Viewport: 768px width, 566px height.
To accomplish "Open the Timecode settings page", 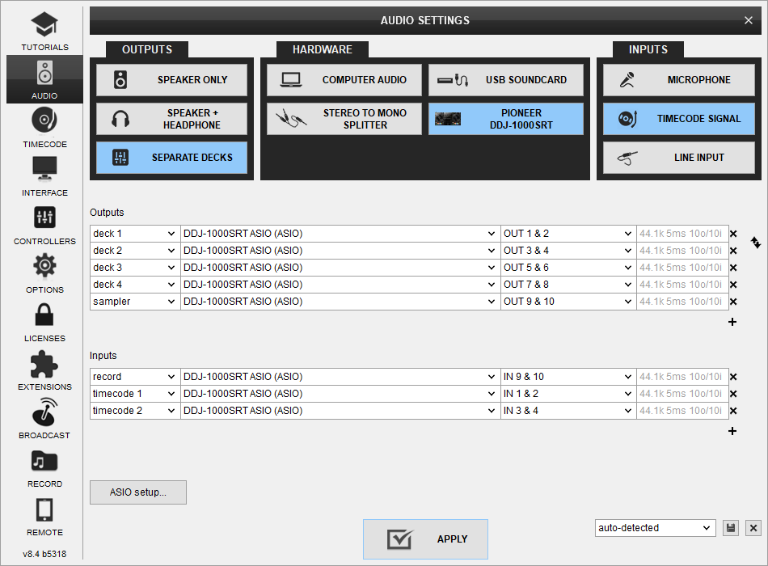I will pyautogui.click(x=44, y=128).
